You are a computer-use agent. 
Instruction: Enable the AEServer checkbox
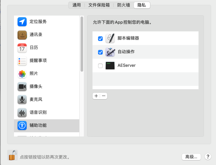(100, 66)
